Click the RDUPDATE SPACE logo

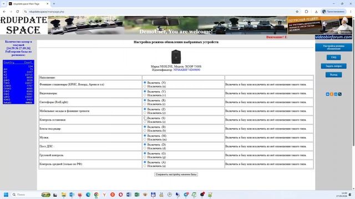(x=23, y=25)
